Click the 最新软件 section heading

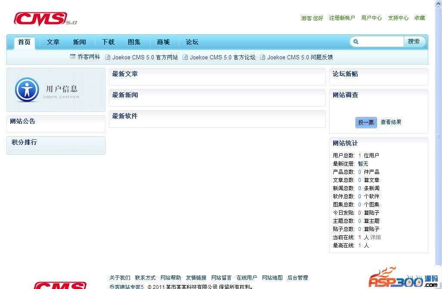tap(125, 116)
